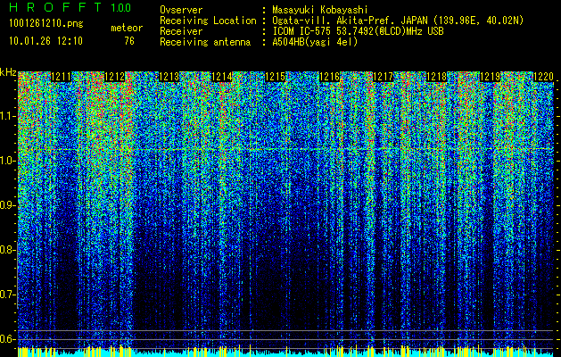This screenshot has height=357, width=561.
Task: Click the 0.6 frequency axis label
Action: (7, 339)
